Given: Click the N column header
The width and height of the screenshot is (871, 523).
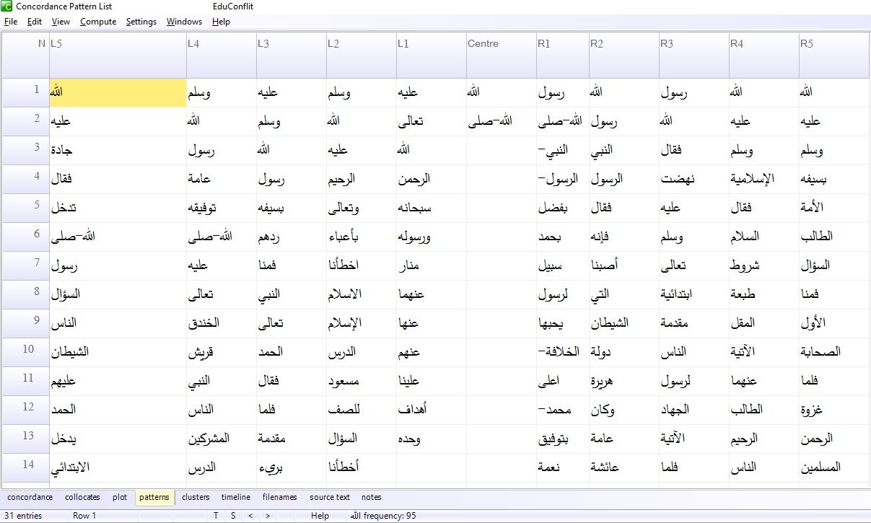Looking at the screenshot, I should (26, 55).
